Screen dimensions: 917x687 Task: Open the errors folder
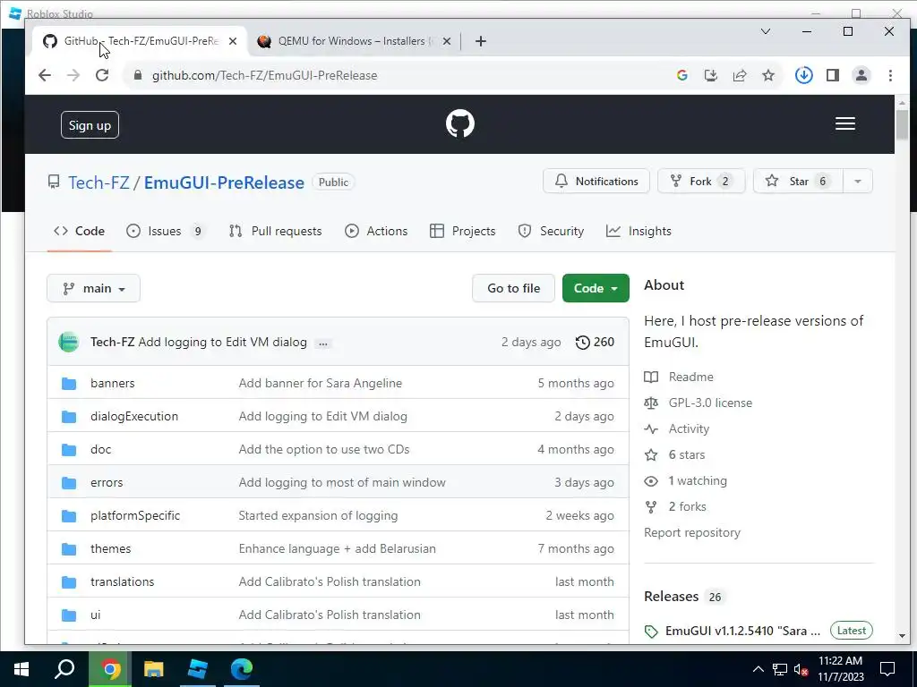[107, 482]
